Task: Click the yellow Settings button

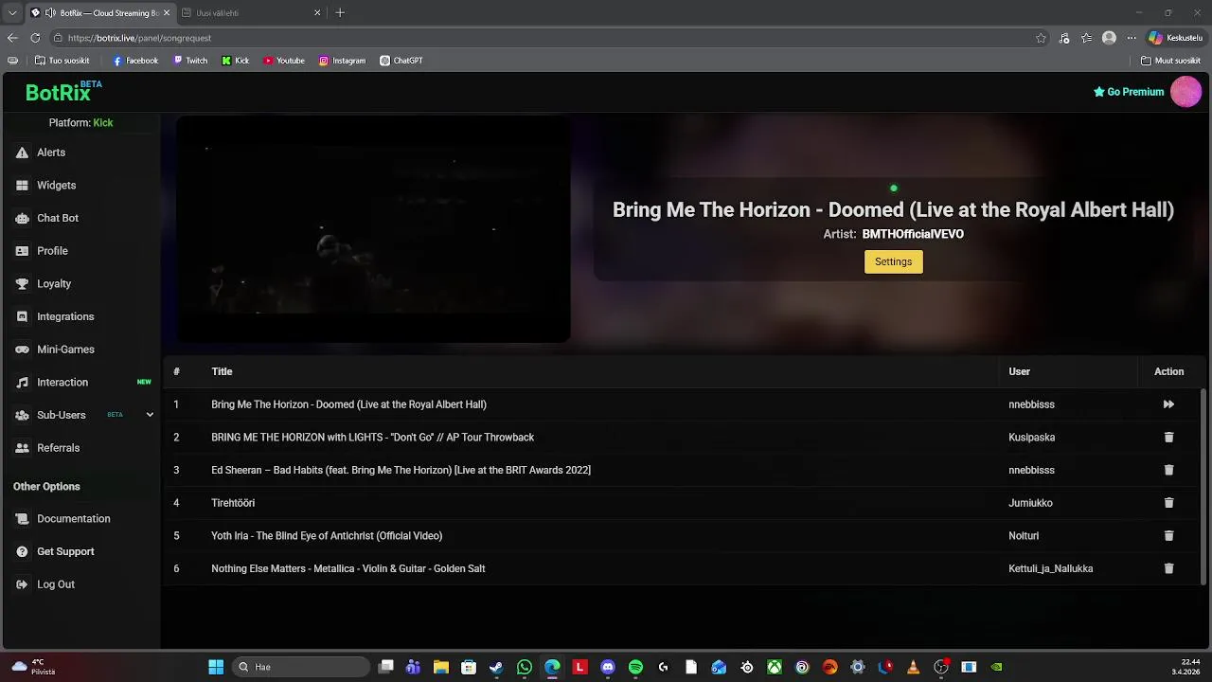Action: pos(893,261)
